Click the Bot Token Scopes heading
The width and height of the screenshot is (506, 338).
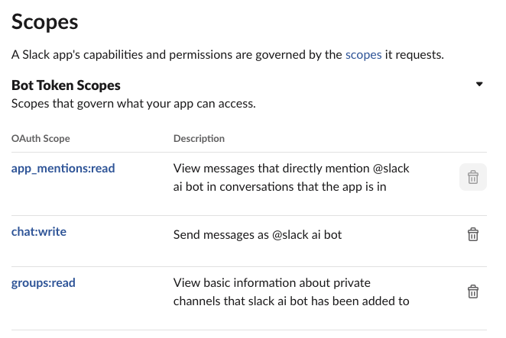(66, 85)
